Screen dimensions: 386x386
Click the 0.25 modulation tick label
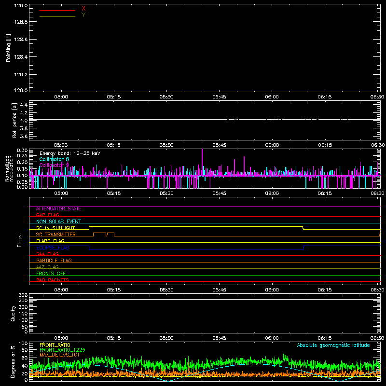pyautogui.click(x=22, y=155)
